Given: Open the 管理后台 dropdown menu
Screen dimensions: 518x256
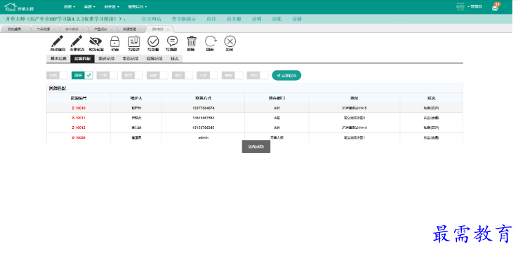Looking at the screenshot, I should pyautogui.click(x=138, y=6).
